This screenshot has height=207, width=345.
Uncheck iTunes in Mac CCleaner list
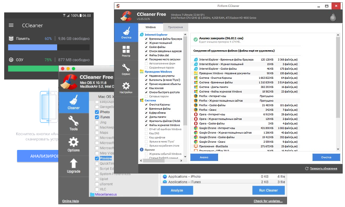(x=97, y=117)
